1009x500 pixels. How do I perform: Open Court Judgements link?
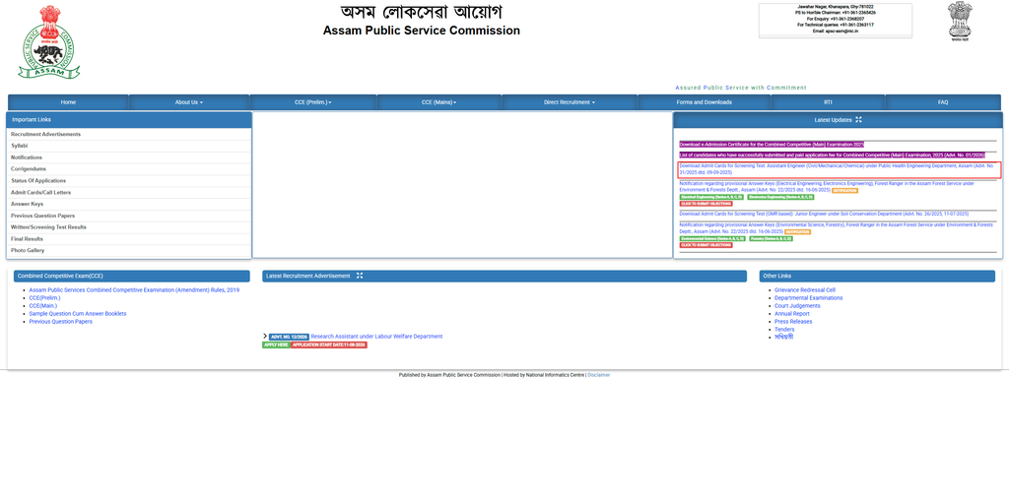[x=797, y=306]
